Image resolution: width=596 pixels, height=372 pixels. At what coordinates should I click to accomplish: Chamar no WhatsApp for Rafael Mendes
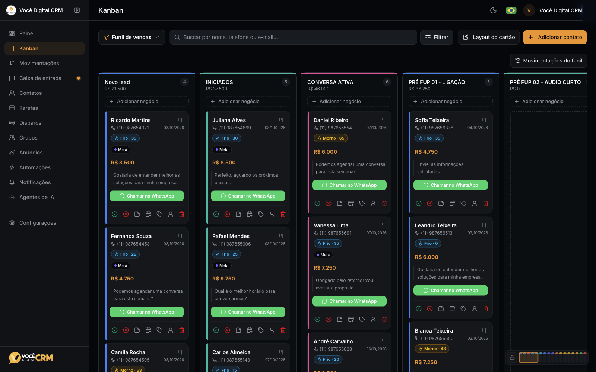click(248, 312)
